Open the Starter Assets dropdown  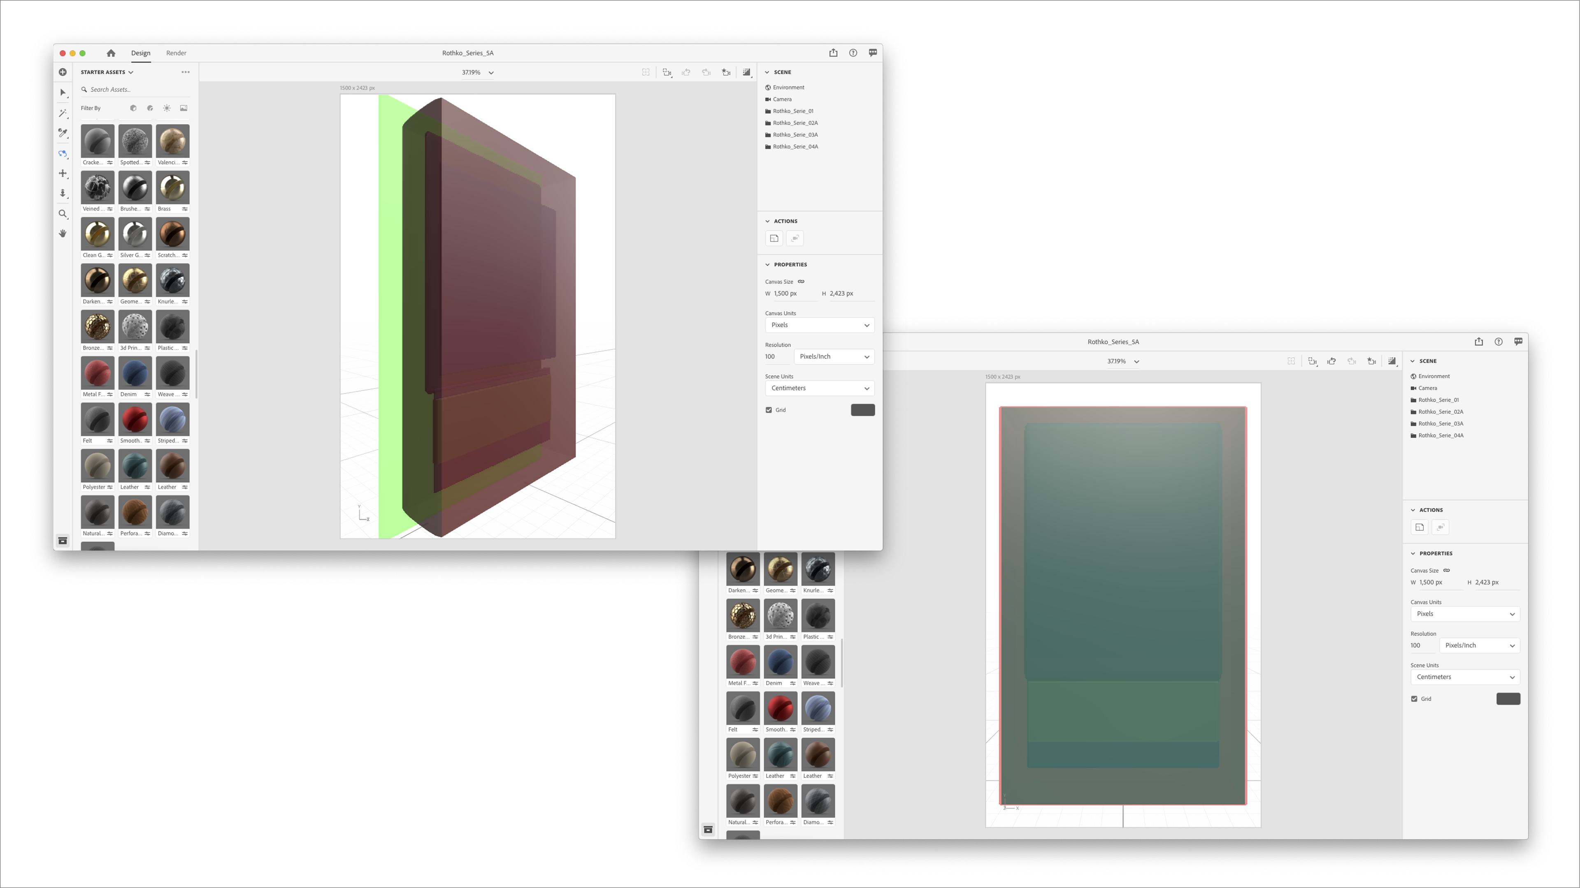click(x=107, y=72)
